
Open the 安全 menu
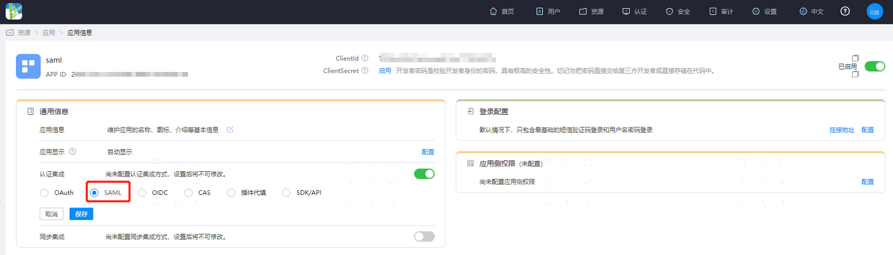pos(677,12)
